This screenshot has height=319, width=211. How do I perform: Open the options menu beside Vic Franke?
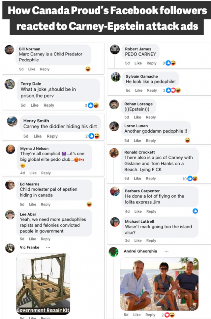48,247
